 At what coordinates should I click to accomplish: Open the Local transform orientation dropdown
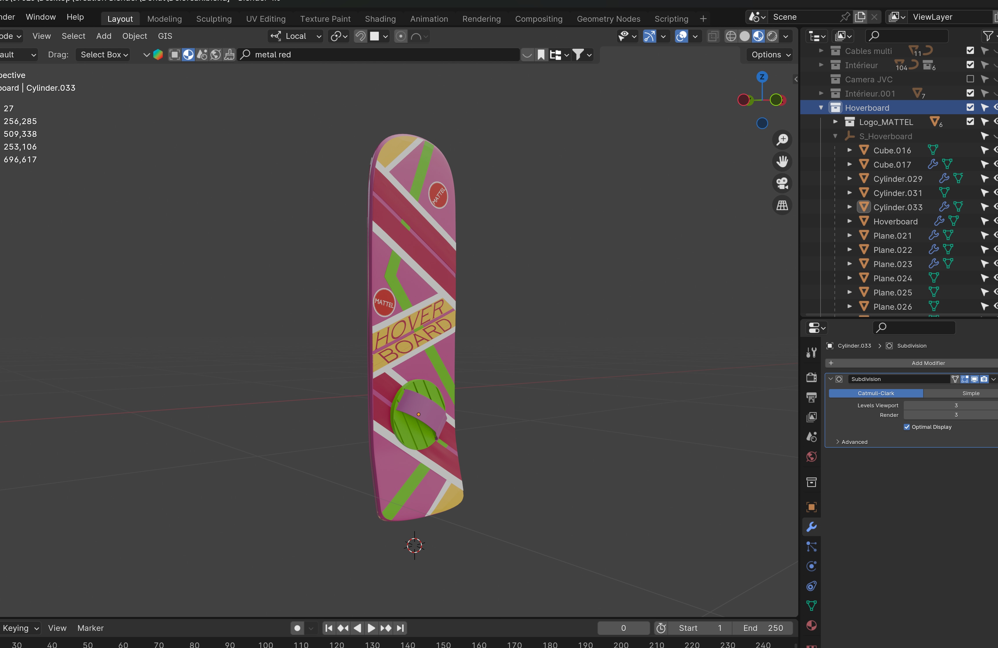[x=296, y=36]
